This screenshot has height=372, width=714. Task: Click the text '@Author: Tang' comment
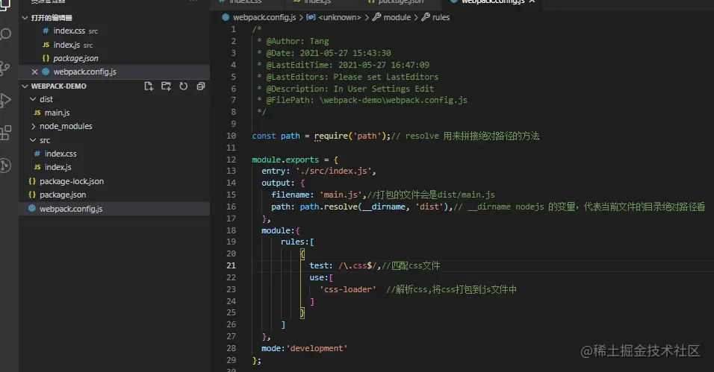[297, 42]
